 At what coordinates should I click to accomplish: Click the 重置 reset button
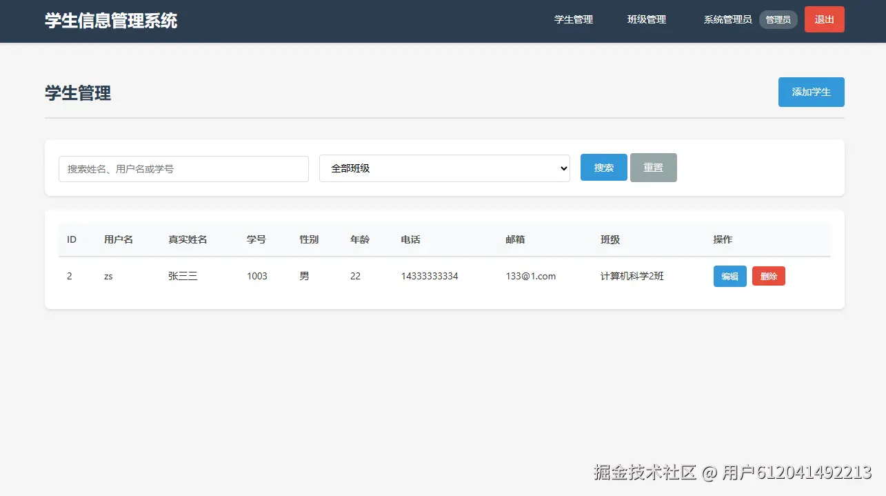(x=653, y=167)
